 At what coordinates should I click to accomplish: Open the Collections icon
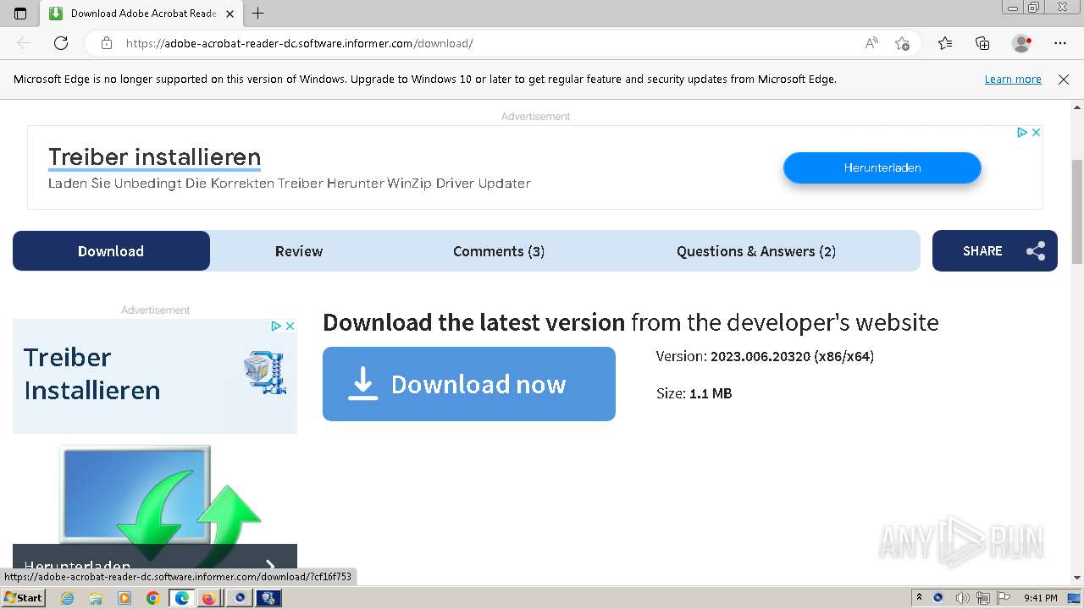point(982,43)
